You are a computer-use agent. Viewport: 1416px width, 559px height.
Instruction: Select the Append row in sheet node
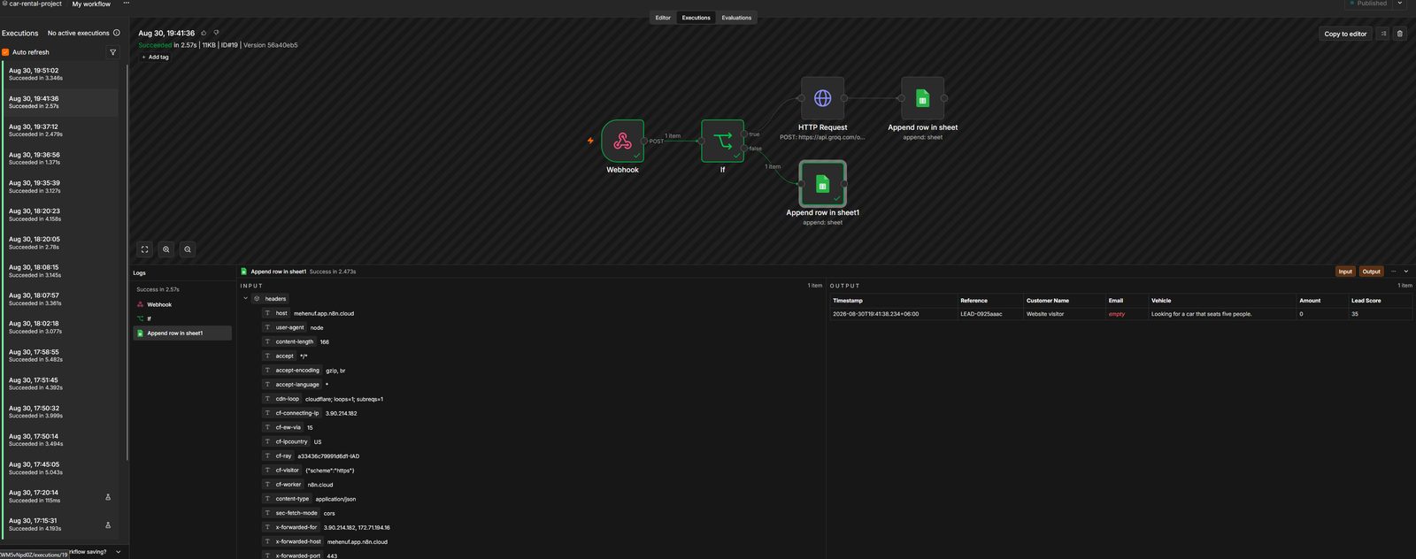(922, 98)
